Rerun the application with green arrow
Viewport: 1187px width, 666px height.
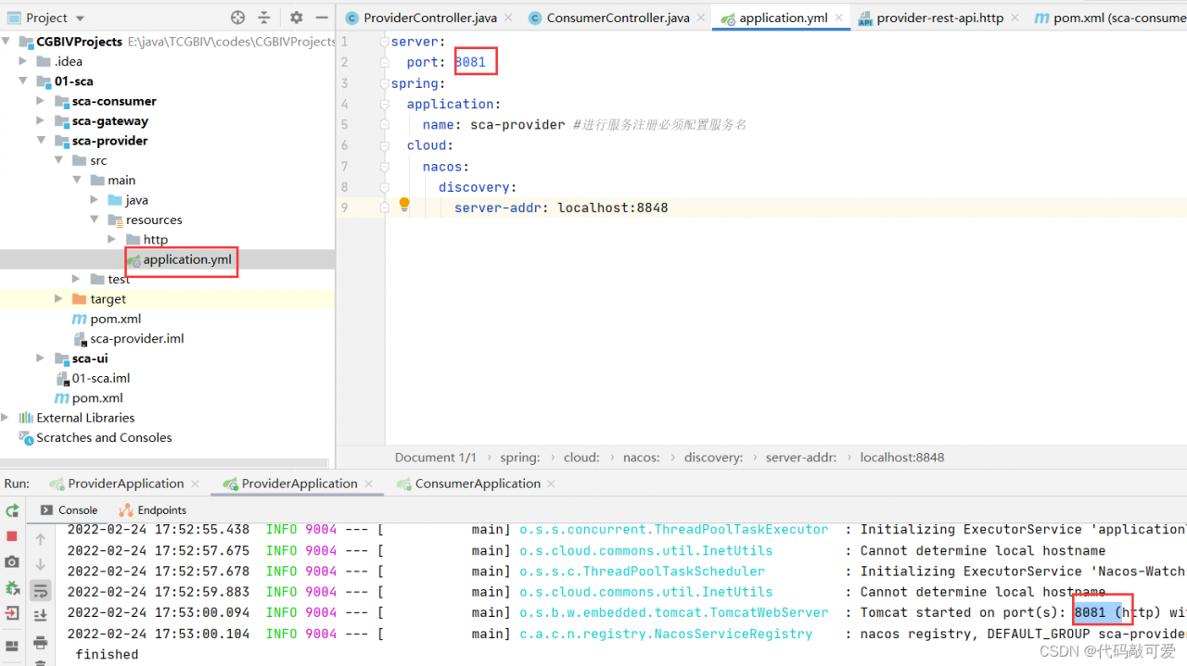click(x=12, y=510)
